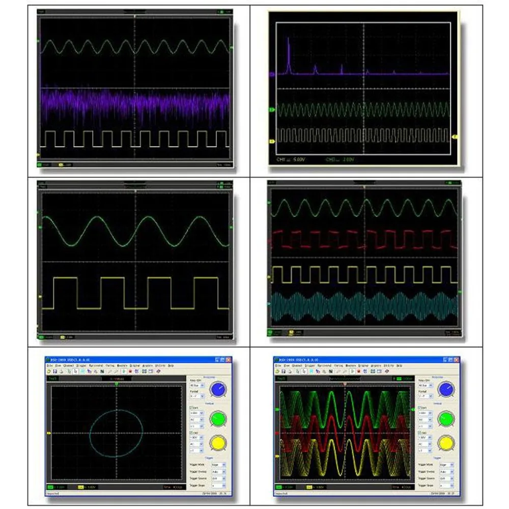Viewport: 509px width, 509px height.
Task: Open Help menu in the X-Y ellipse window
Action: [x=171, y=365]
